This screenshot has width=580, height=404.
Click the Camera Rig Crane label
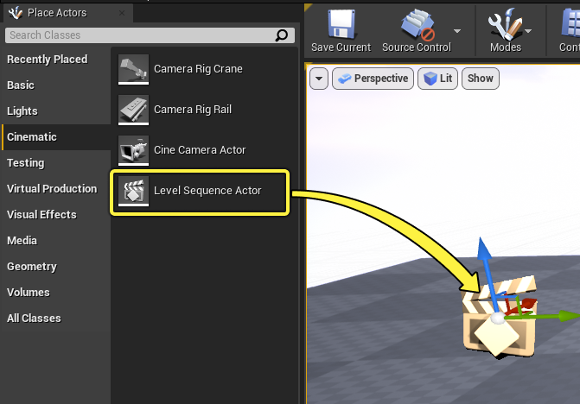tap(198, 69)
